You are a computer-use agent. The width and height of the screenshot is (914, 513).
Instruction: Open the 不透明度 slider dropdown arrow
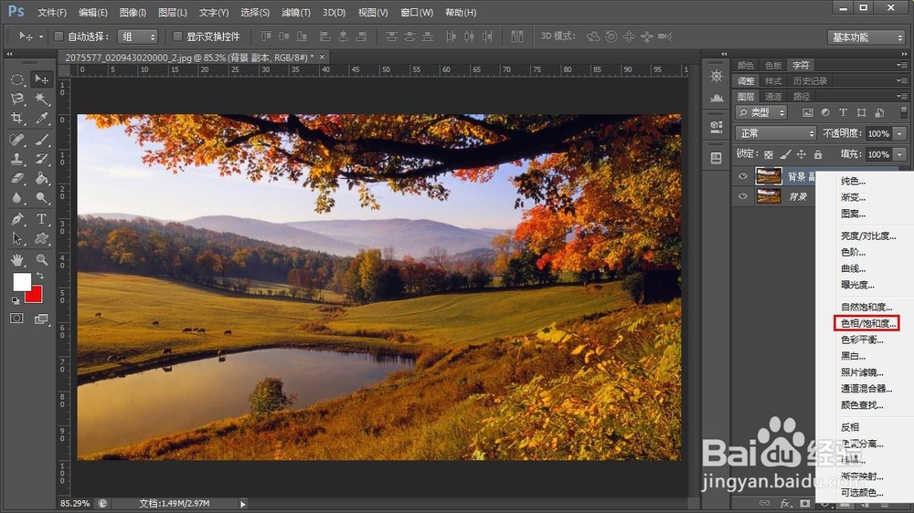[900, 133]
